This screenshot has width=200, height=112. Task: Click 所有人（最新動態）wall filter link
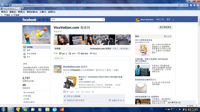click(121, 49)
